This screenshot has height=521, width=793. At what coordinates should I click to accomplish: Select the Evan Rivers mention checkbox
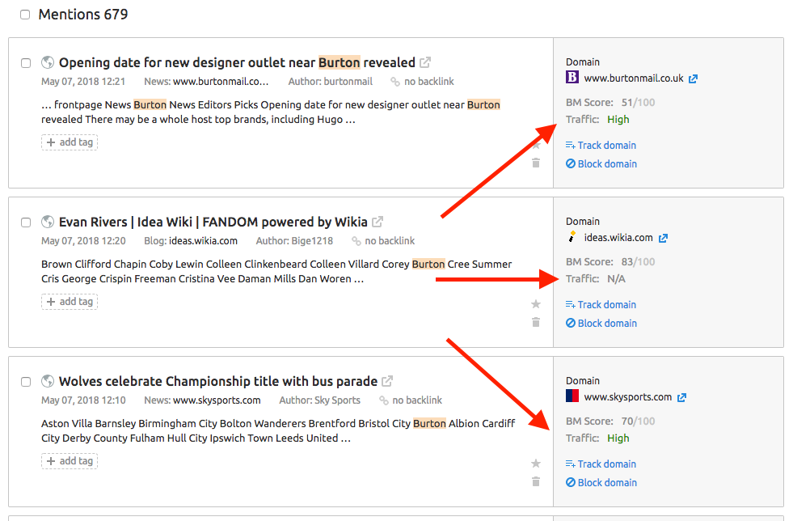click(26, 222)
